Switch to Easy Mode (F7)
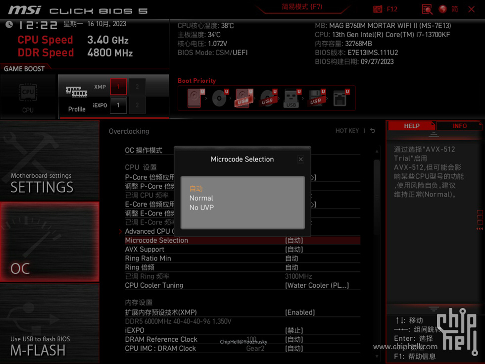The image size is (485, 364). [301, 7]
